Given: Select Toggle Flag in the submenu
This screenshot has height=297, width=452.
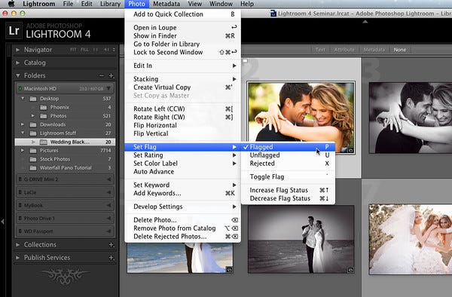Looking at the screenshot, I should [x=288, y=176].
